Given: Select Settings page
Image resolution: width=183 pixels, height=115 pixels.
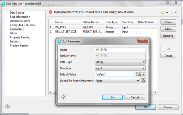Looking at the screenshot, I should pos(15,41).
